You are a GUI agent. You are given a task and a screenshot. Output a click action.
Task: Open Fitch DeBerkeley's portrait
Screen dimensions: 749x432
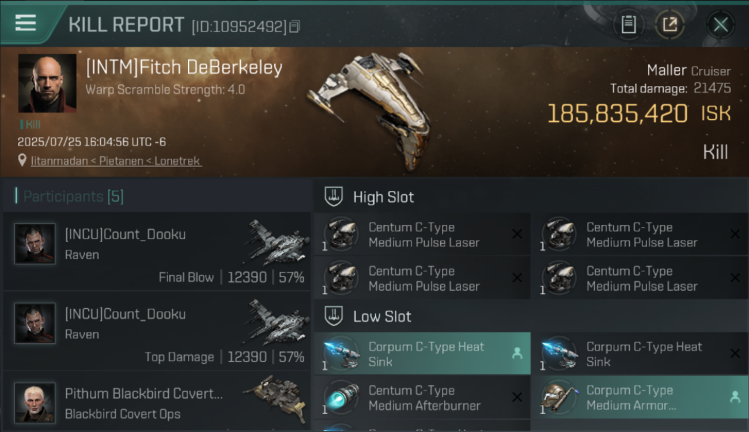click(x=47, y=83)
